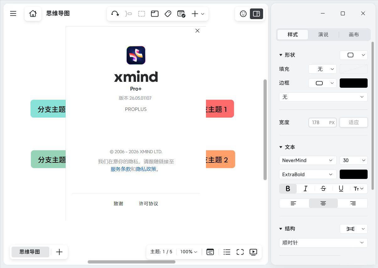Add a label tag
The width and height of the screenshot is (378, 268).
coord(168,14)
